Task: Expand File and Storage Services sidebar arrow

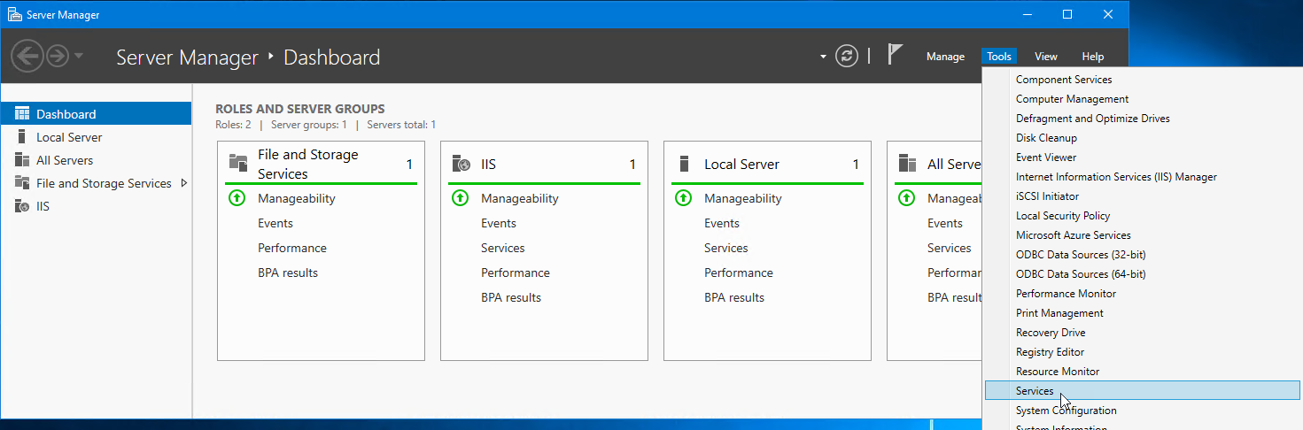Action: click(x=183, y=183)
